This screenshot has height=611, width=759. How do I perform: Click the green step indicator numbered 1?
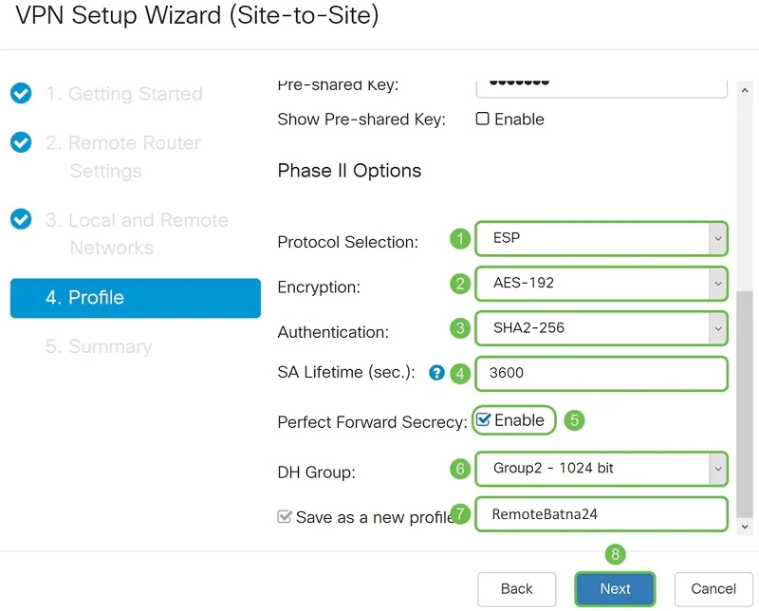(x=459, y=241)
